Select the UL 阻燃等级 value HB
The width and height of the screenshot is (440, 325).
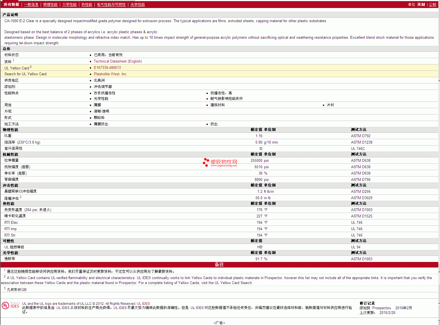[x=260, y=247]
